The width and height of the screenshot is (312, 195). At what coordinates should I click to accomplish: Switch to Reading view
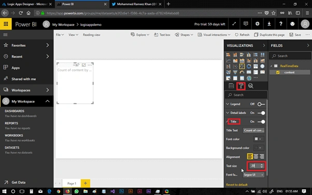click(92, 35)
